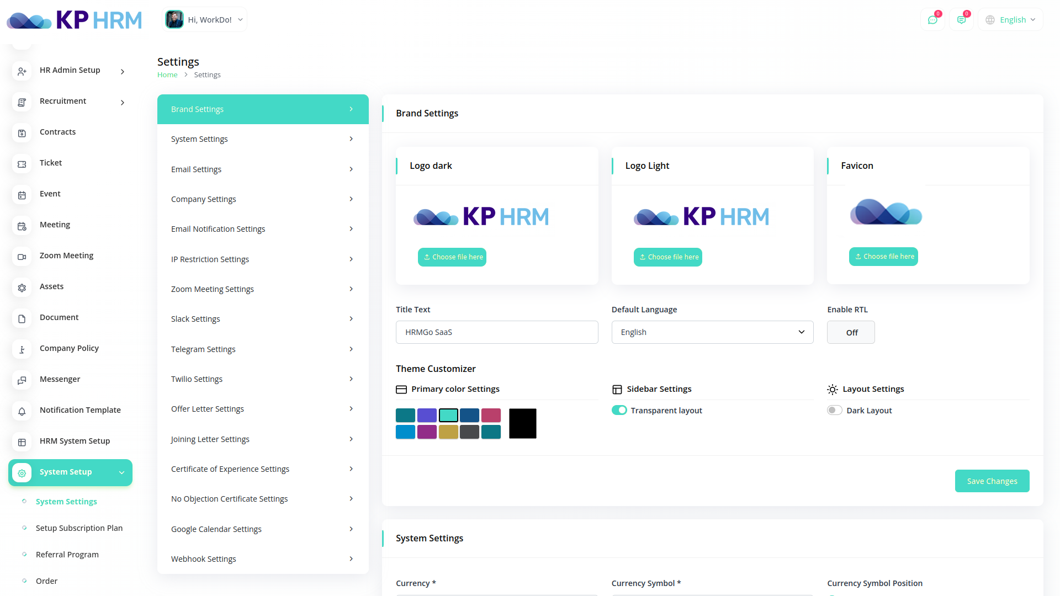
Task: Click the user avatar picture
Action: 174,19
